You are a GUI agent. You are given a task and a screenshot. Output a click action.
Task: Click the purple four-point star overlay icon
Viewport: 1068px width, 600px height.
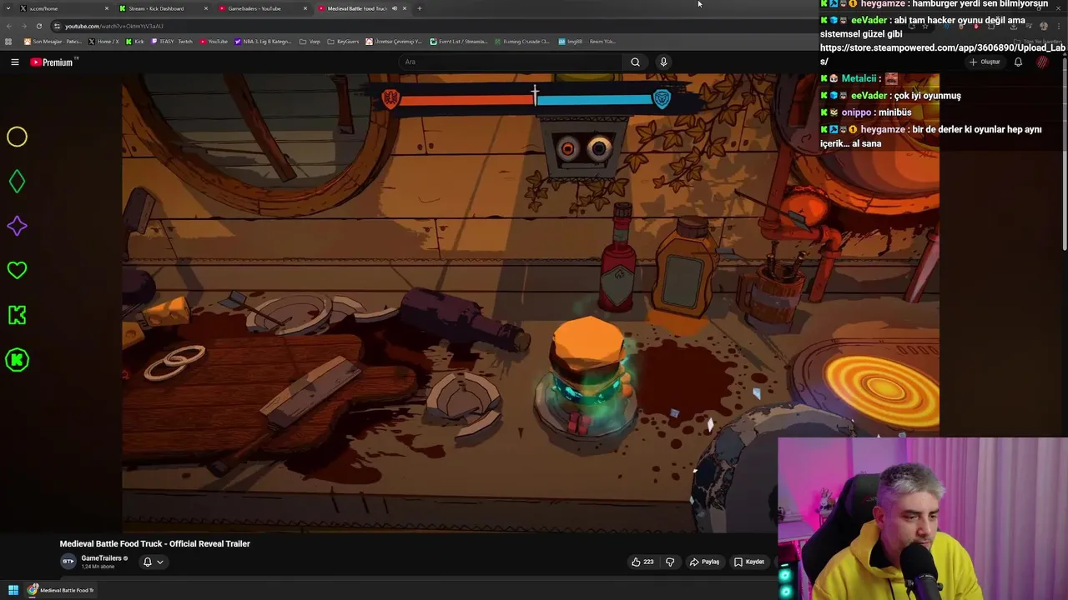pyautogui.click(x=17, y=227)
